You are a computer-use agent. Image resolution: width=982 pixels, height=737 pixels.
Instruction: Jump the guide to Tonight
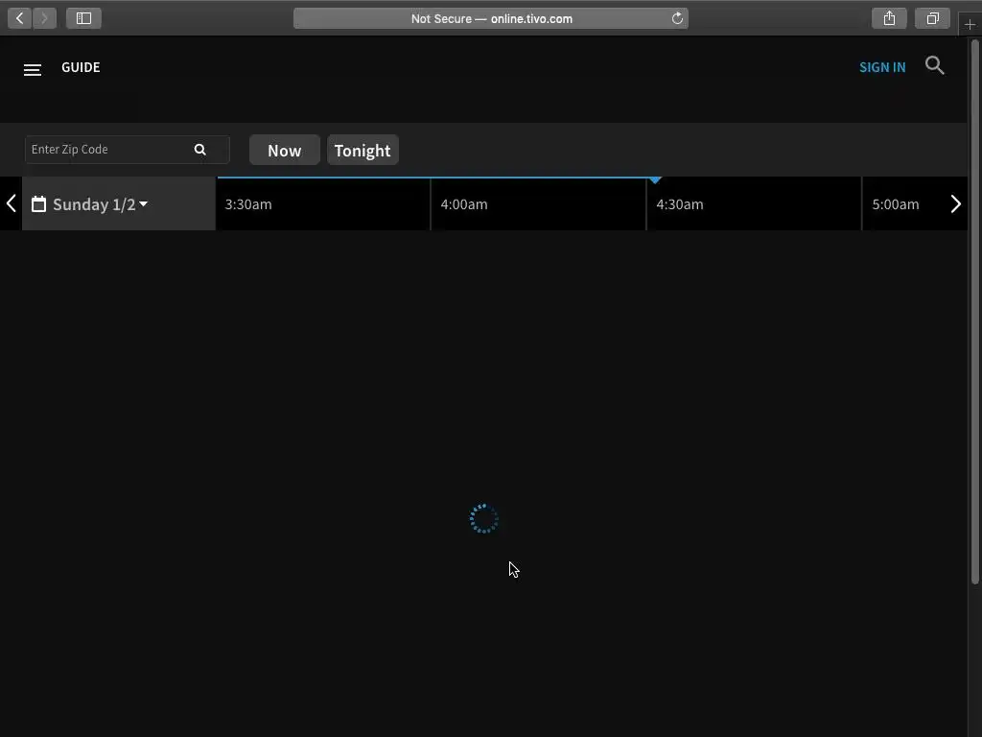362,151
